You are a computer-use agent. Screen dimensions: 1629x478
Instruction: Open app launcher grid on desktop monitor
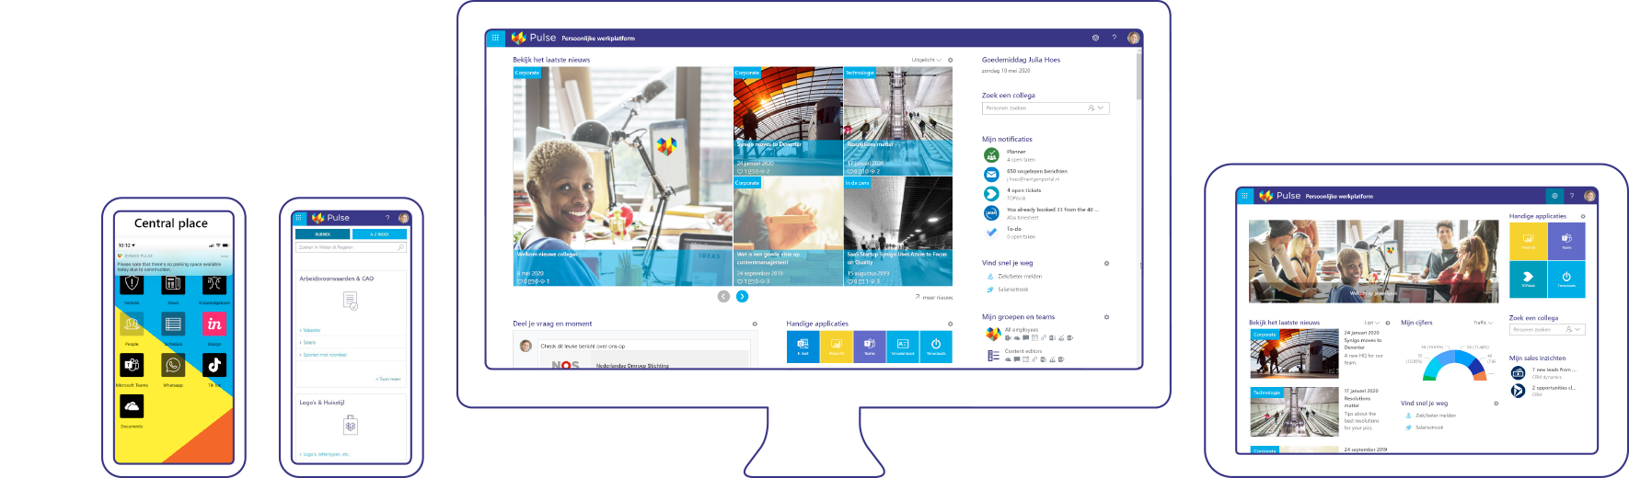click(x=495, y=38)
